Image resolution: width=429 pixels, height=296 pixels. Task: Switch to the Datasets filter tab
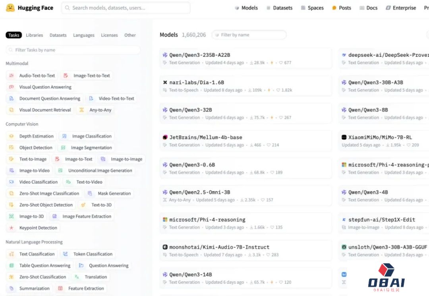(x=58, y=35)
